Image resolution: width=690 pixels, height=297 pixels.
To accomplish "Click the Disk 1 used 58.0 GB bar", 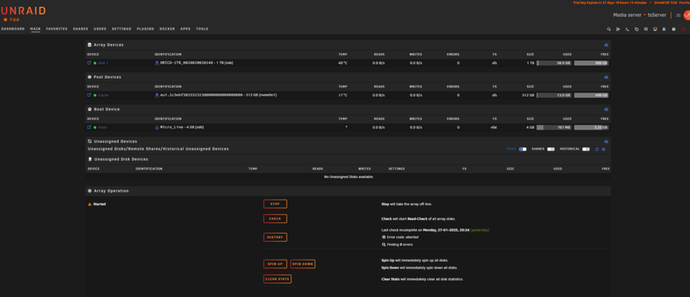I will [554, 63].
